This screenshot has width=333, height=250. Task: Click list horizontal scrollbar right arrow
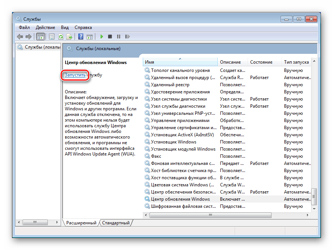point(307,215)
